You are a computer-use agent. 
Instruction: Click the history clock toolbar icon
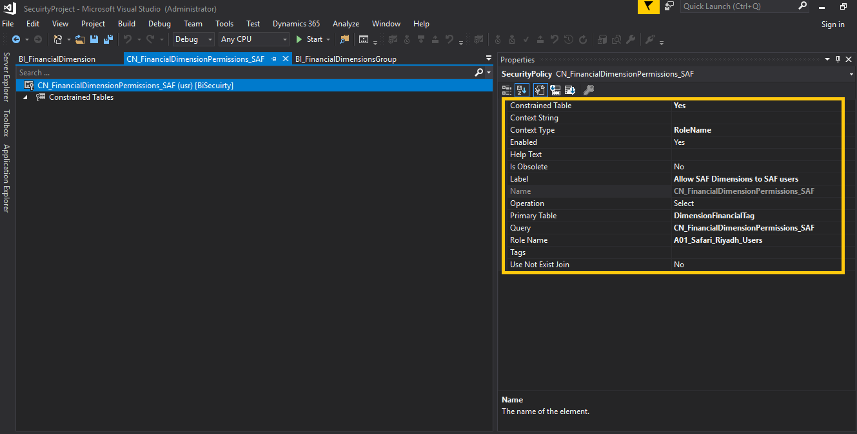click(569, 39)
